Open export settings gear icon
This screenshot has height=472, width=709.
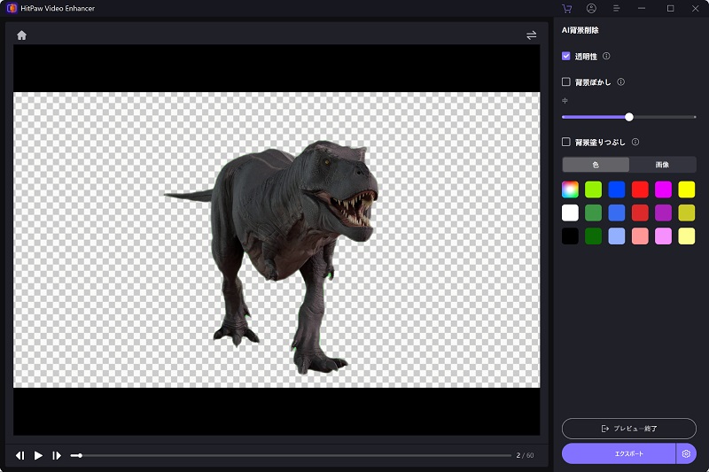(686, 453)
